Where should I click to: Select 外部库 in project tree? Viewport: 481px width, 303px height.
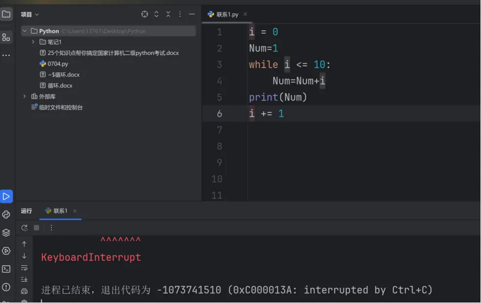click(x=44, y=97)
